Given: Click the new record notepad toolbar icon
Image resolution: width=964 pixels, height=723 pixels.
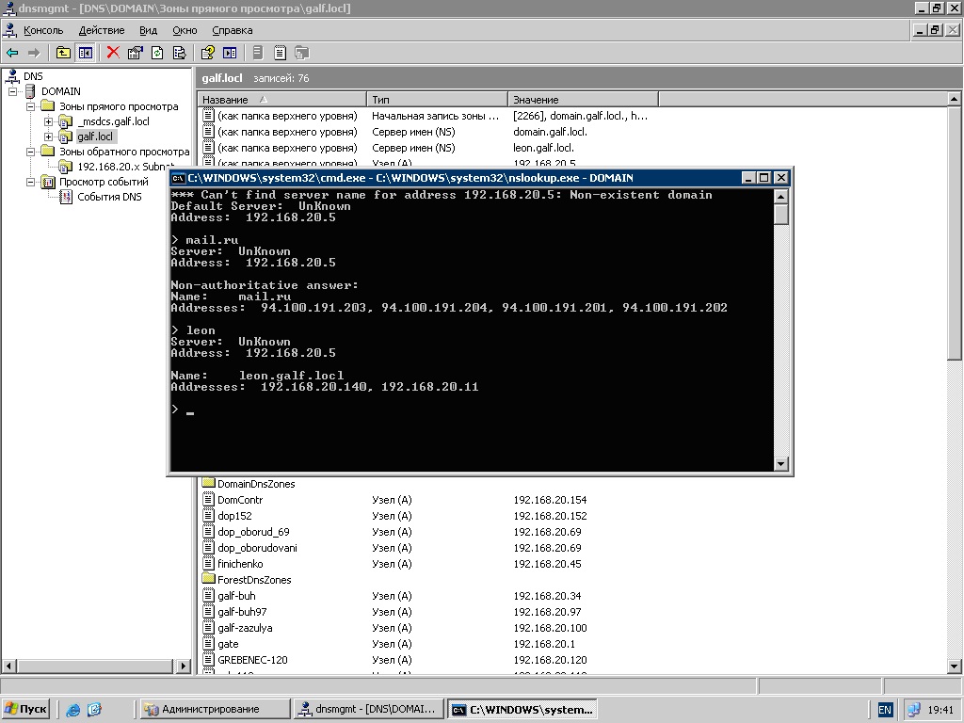Looking at the screenshot, I should coord(280,53).
